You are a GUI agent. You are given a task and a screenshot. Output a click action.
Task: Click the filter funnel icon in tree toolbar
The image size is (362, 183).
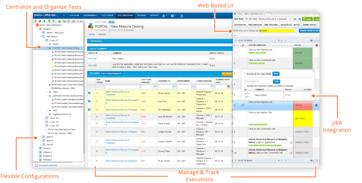click(x=53, y=21)
